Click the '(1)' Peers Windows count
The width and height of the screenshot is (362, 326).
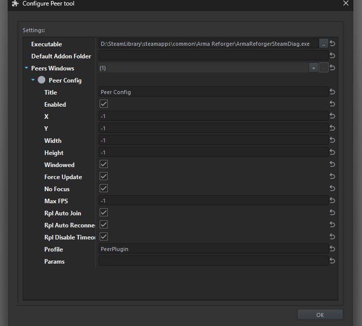103,68
